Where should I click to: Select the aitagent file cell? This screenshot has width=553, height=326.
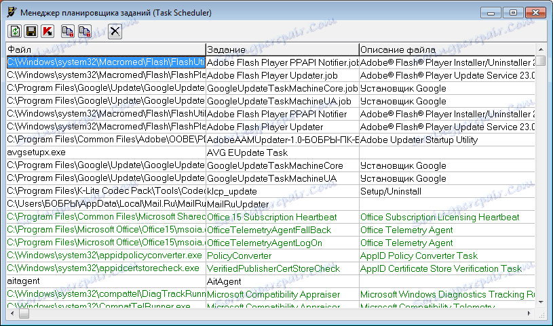106,281
